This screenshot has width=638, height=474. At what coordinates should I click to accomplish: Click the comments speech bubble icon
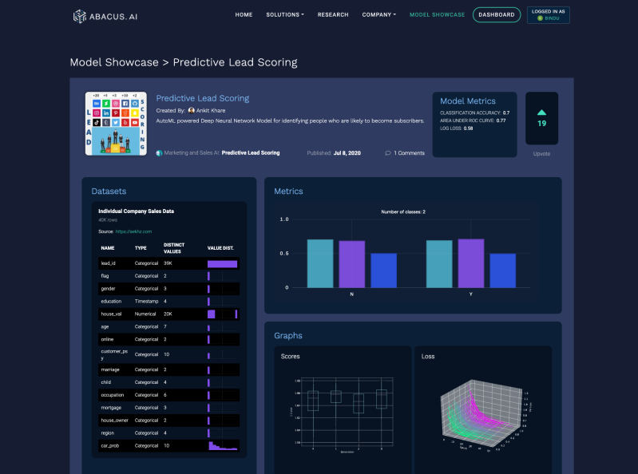(x=388, y=152)
